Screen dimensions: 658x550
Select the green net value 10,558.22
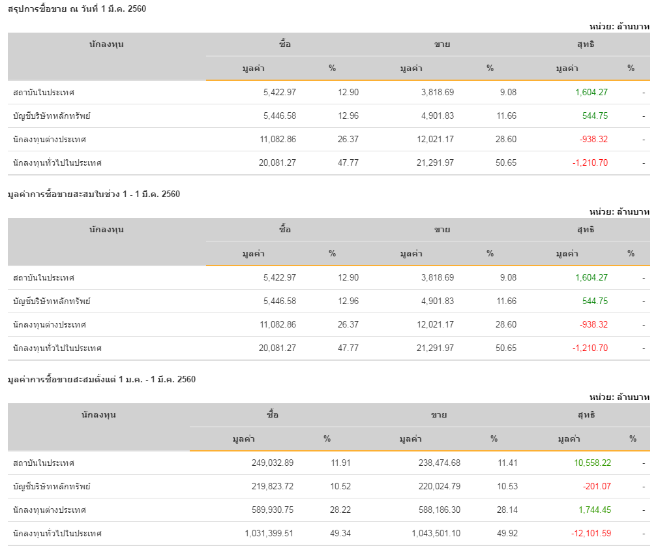pyautogui.click(x=592, y=463)
